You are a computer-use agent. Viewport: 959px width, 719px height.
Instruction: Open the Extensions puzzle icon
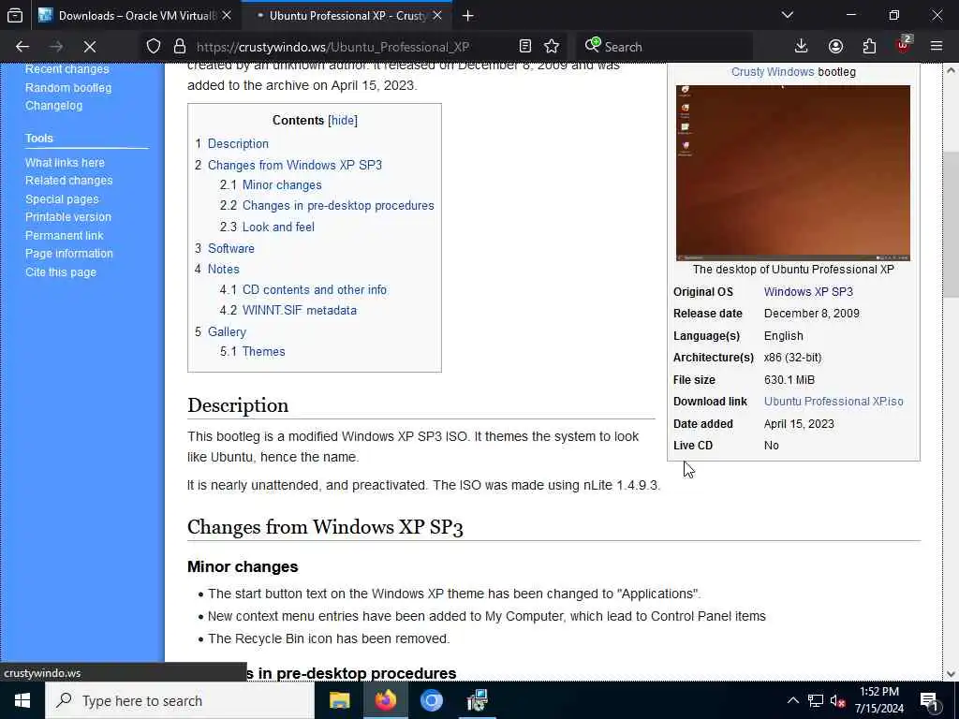[869, 47]
